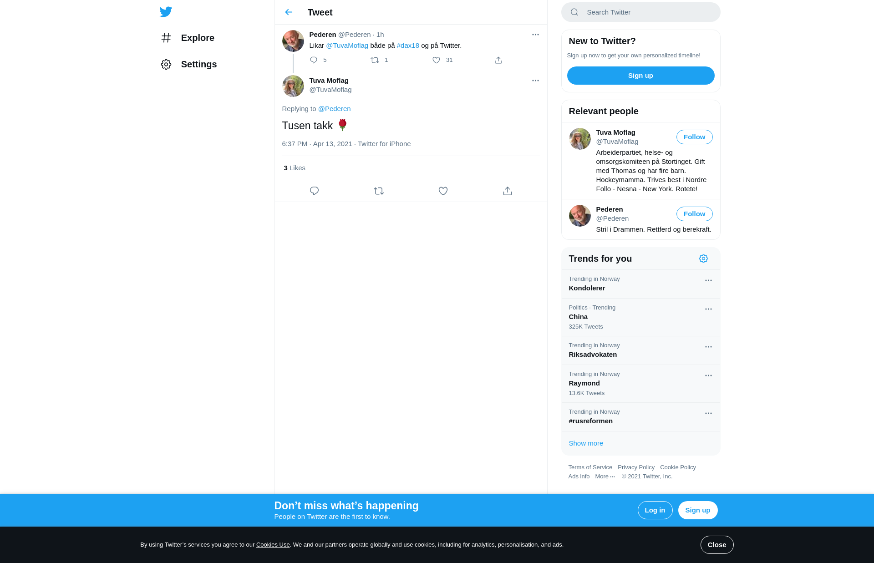Like Tuva Moflag's reply tweet
The image size is (874, 563).
click(x=443, y=191)
